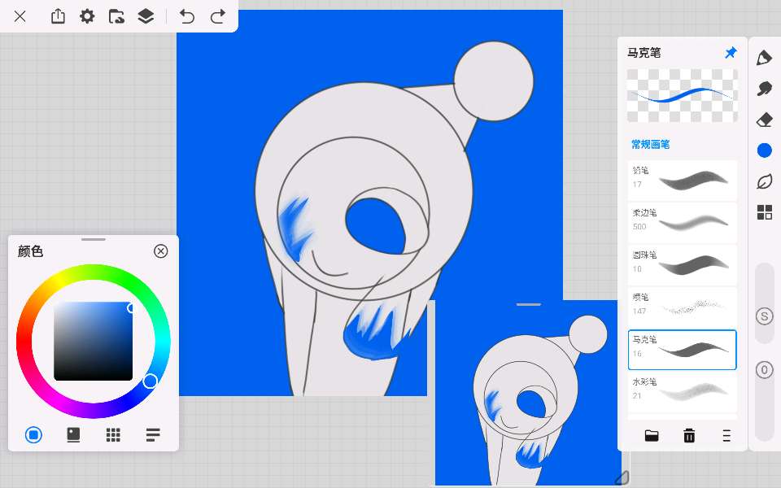Choose the 柔边笔 brush
781x488 pixels.
682,222
